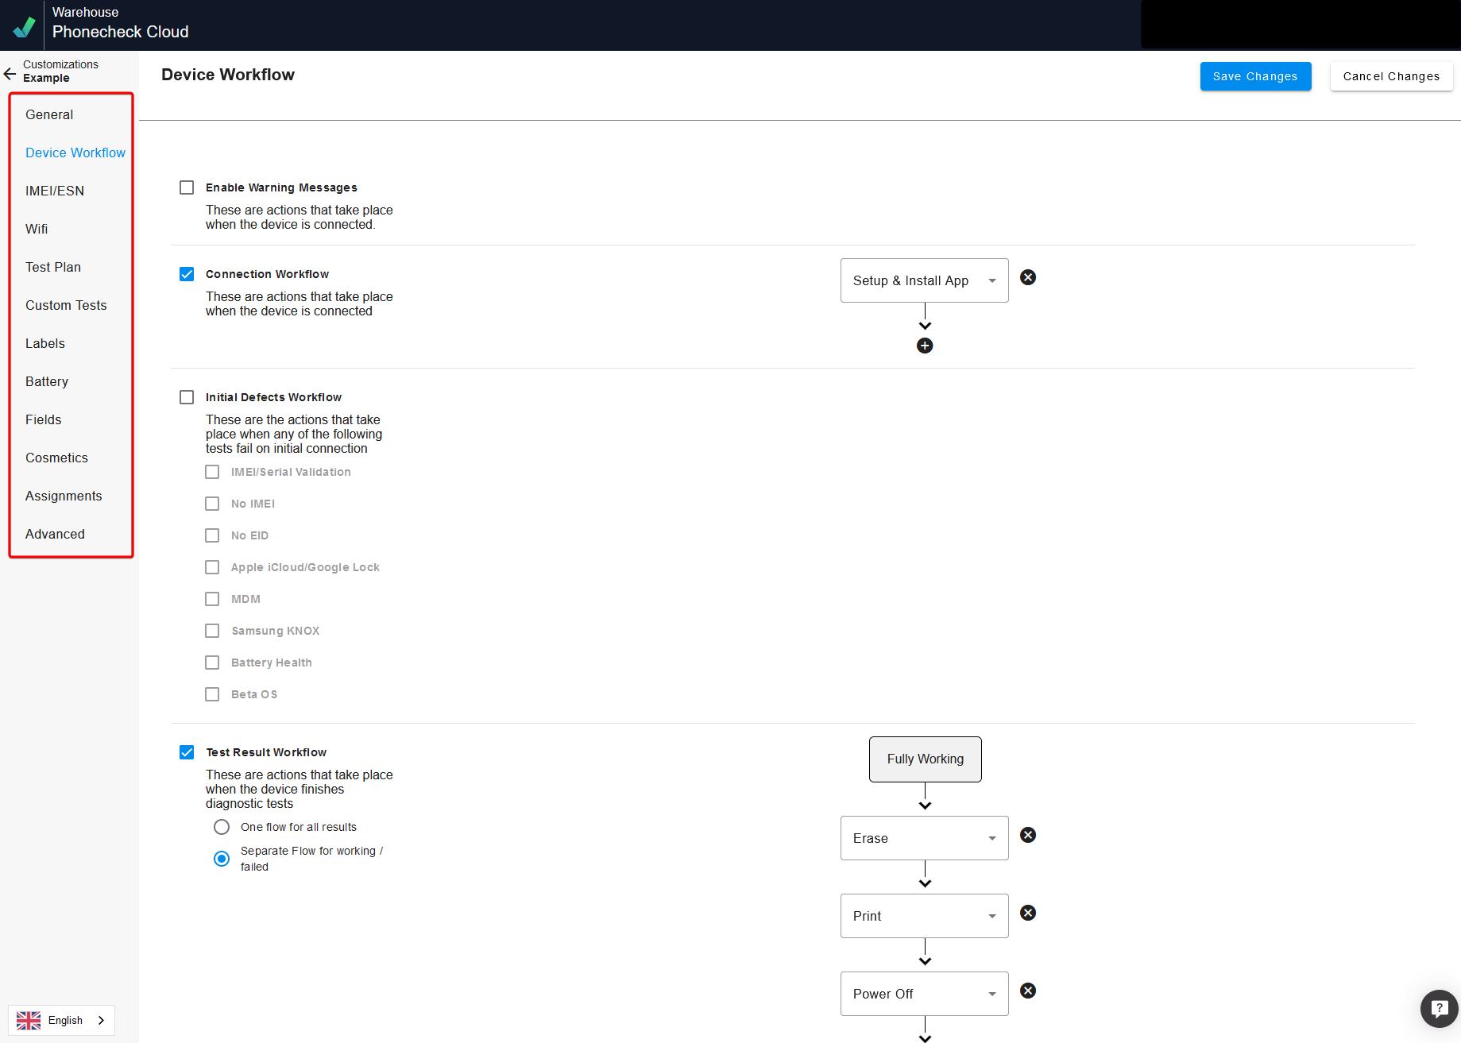
Task: Remove the Power Off workflow step
Action: click(x=1027, y=991)
